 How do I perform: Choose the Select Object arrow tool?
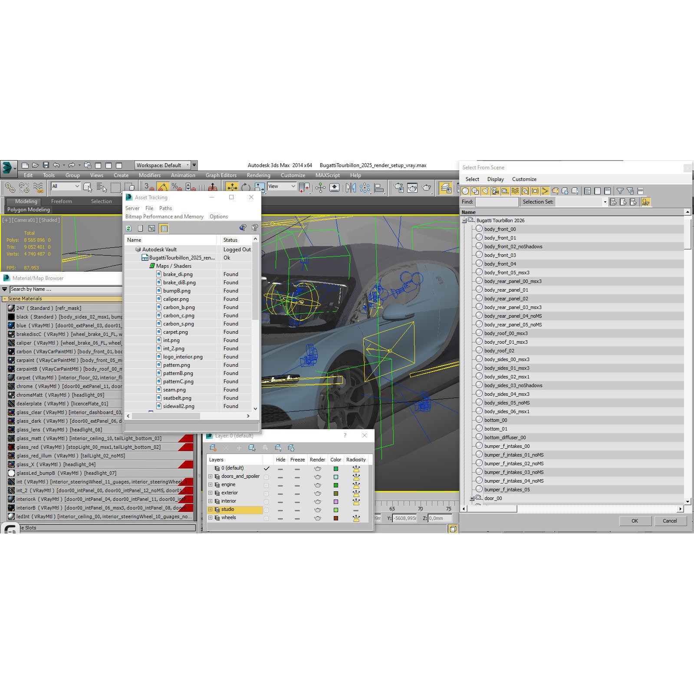coord(88,187)
